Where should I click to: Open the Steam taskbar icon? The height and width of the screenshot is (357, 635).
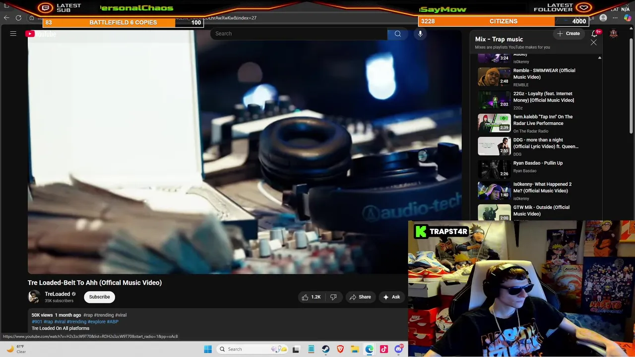(325, 349)
